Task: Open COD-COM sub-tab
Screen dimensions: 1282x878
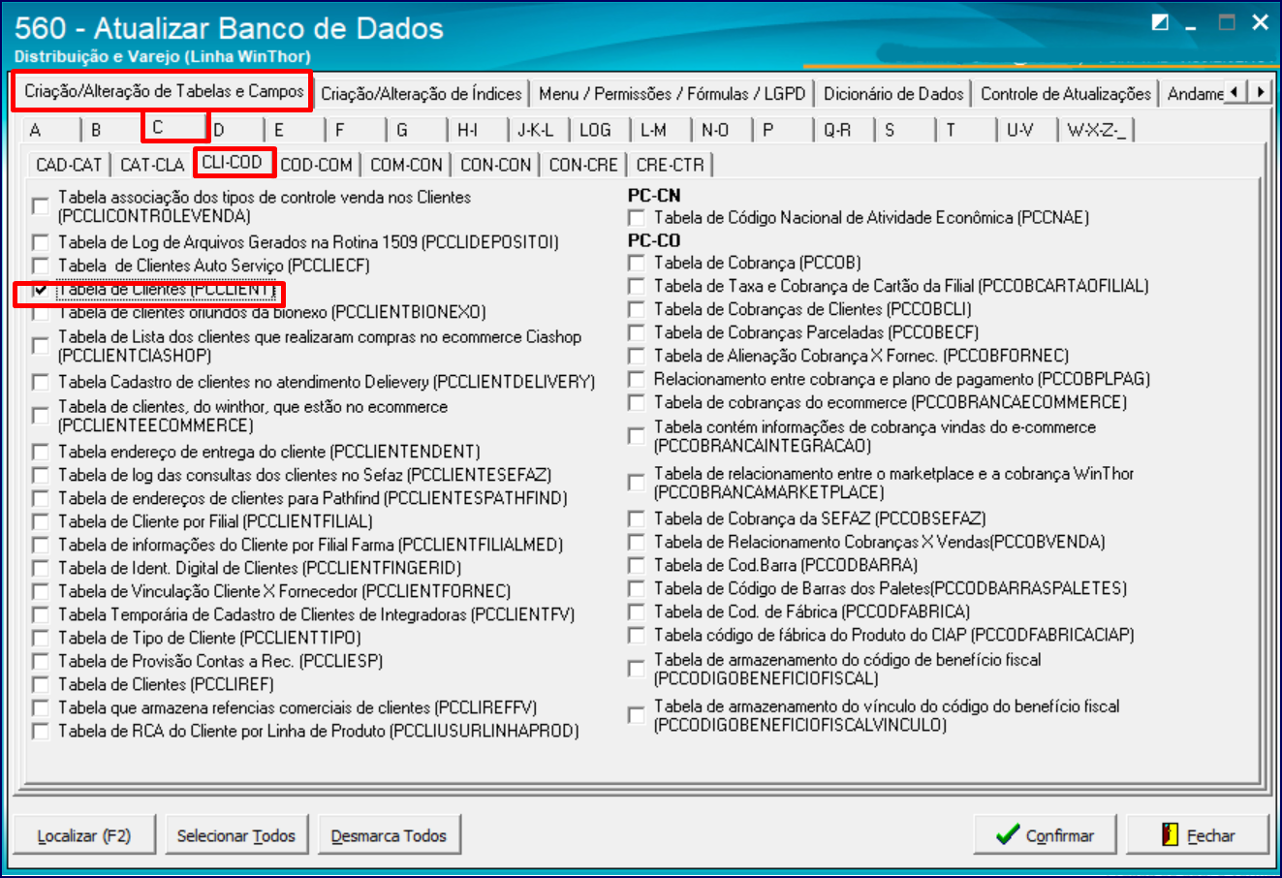Action: click(317, 165)
